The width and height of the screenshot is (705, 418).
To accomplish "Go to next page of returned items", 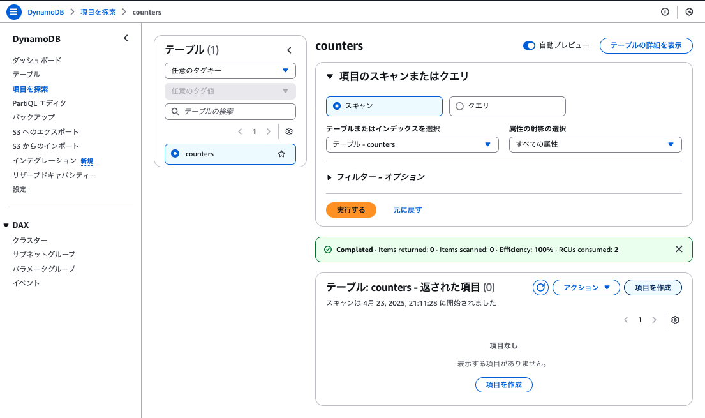I will (654, 320).
